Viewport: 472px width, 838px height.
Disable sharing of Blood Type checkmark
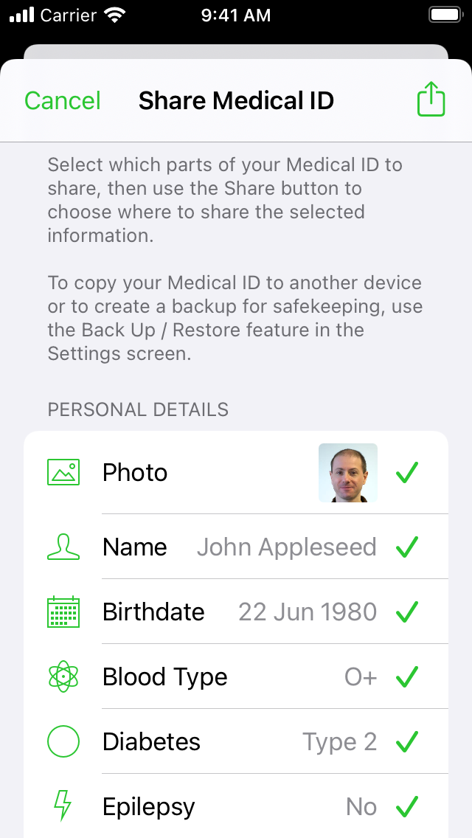pyautogui.click(x=407, y=676)
